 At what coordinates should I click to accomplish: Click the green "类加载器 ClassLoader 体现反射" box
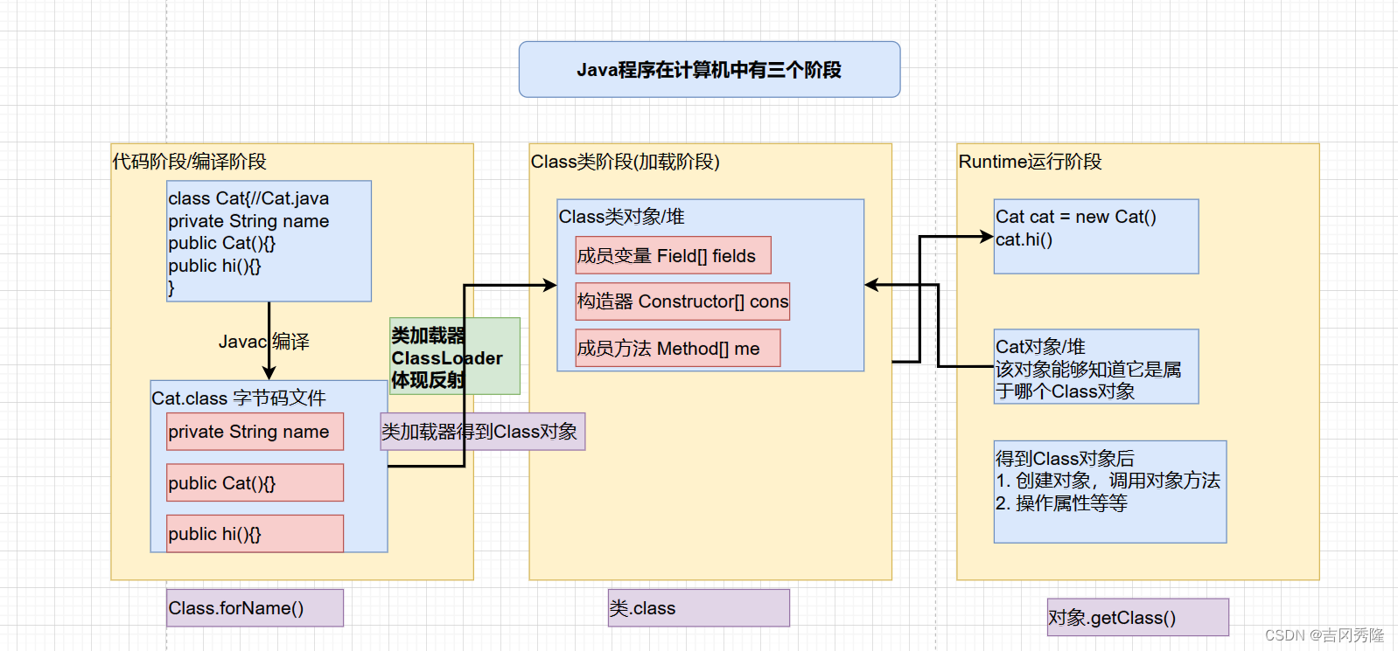point(454,357)
